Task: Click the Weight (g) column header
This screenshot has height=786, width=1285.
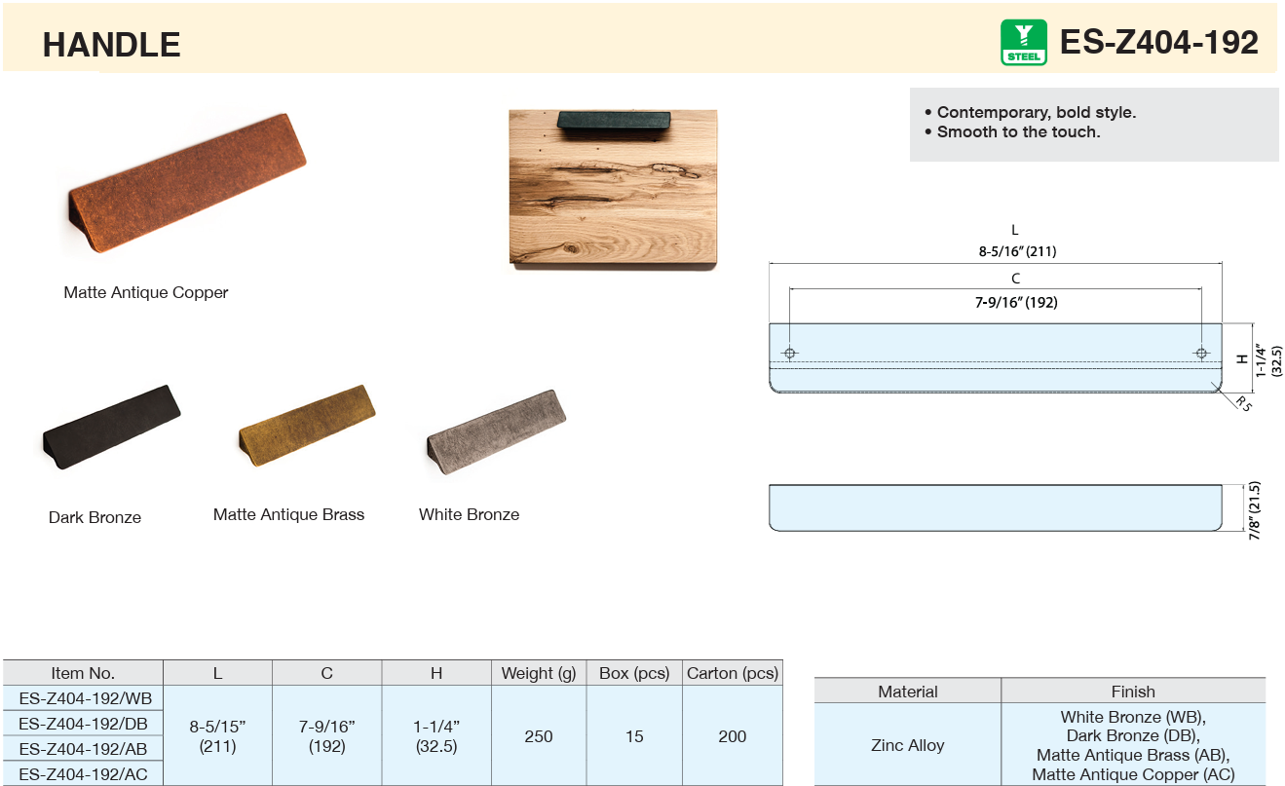Action: pos(539,673)
